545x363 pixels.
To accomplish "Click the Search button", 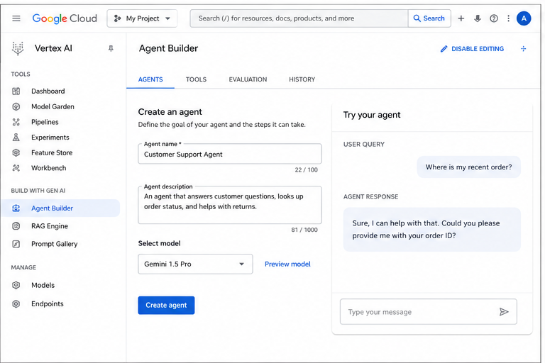I will coord(429,18).
